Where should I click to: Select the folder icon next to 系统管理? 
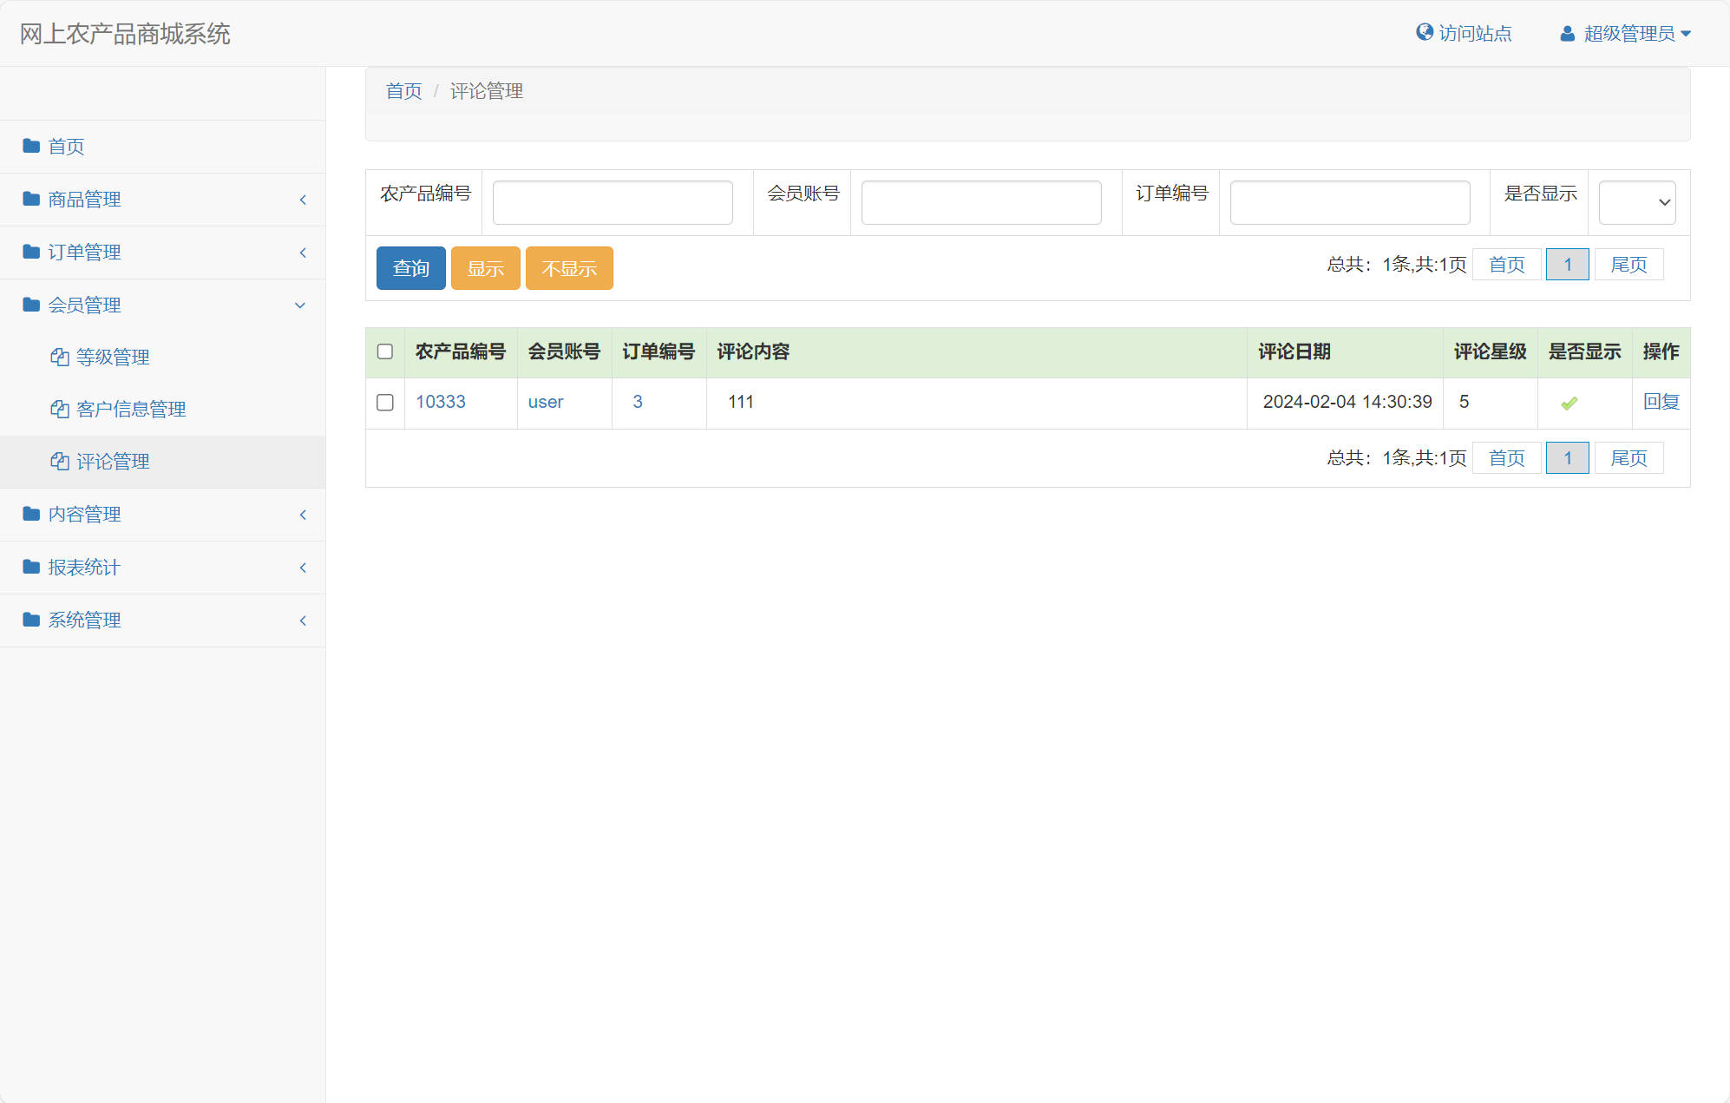(29, 620)
